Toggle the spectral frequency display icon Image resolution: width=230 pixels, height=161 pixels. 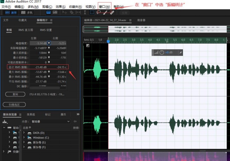coord(55,13)
